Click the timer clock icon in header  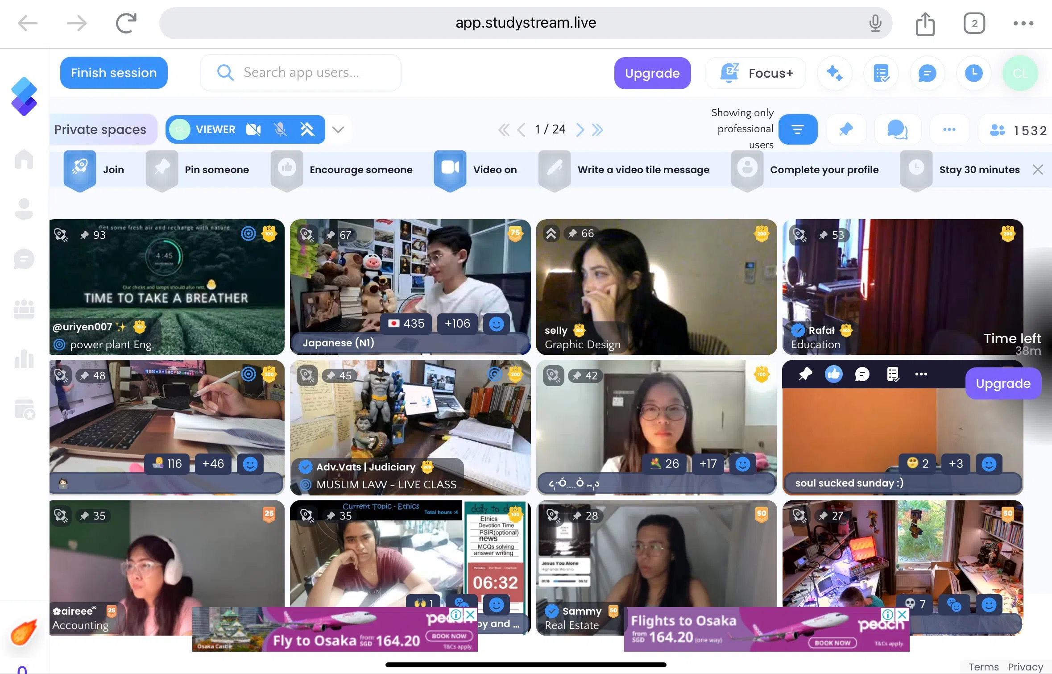point(973,73)
